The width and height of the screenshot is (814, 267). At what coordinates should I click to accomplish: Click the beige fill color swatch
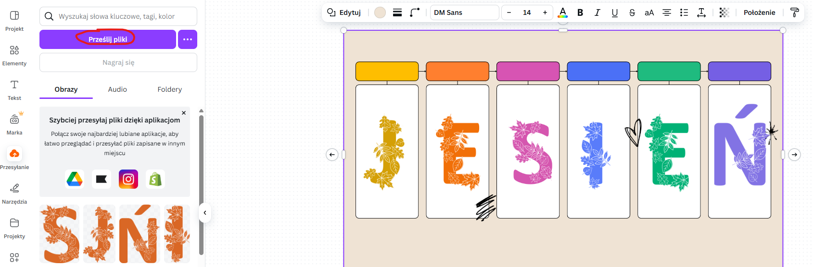click(380, 12)
